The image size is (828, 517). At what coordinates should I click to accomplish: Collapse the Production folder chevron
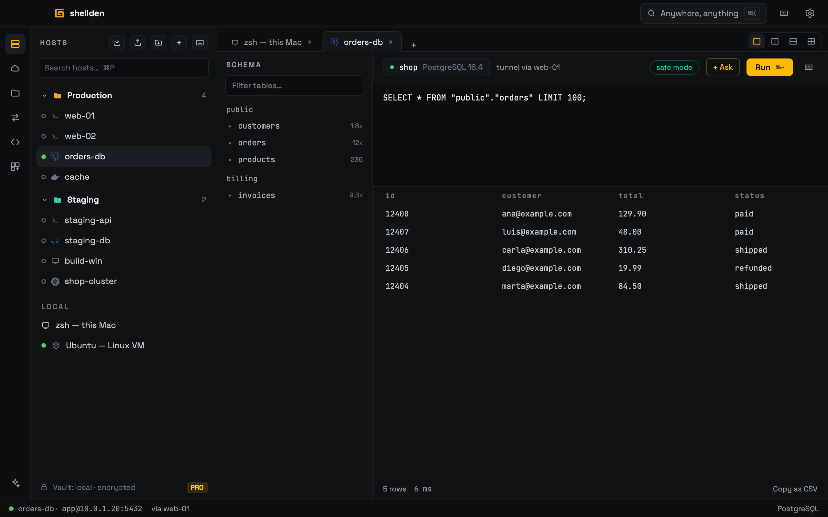[x=45, y=95]
